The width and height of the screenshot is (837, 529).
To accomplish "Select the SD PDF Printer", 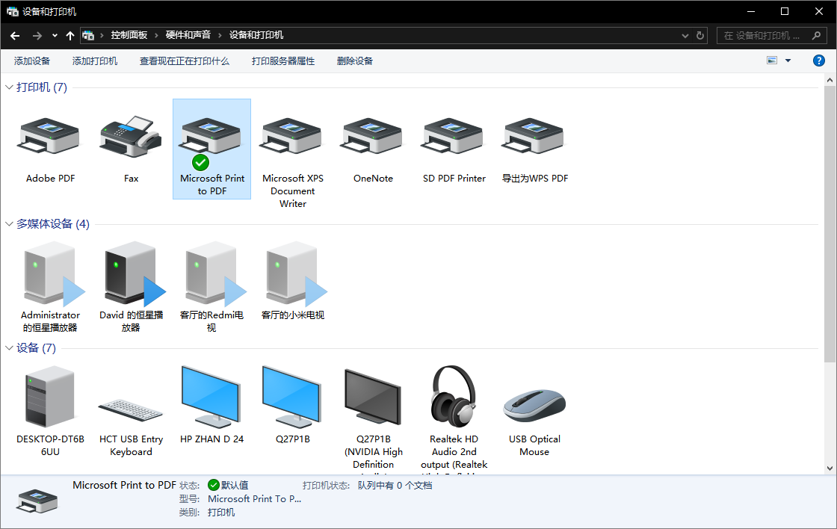I will click(454, 149).
